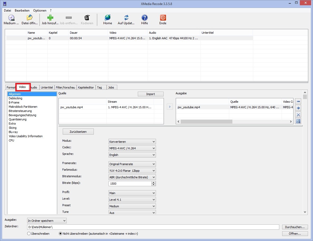
Task: Open the Codec dropdown
Action: point(132,148)
